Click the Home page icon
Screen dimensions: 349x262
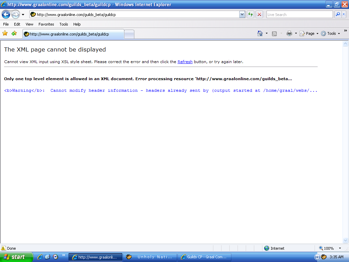[260, 33]
